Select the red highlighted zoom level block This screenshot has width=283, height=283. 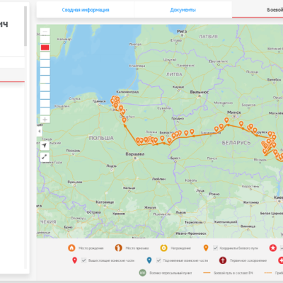(45, 47)
